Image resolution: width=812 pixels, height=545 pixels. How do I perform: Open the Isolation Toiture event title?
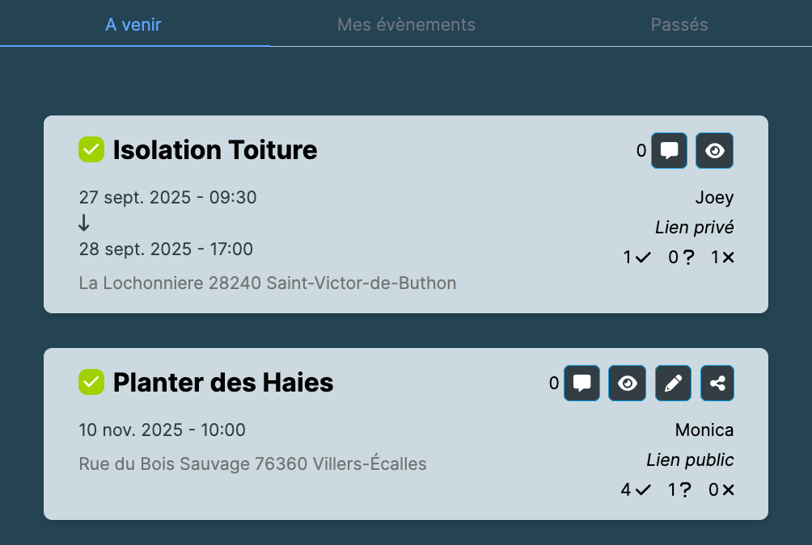tap(215, 150)
